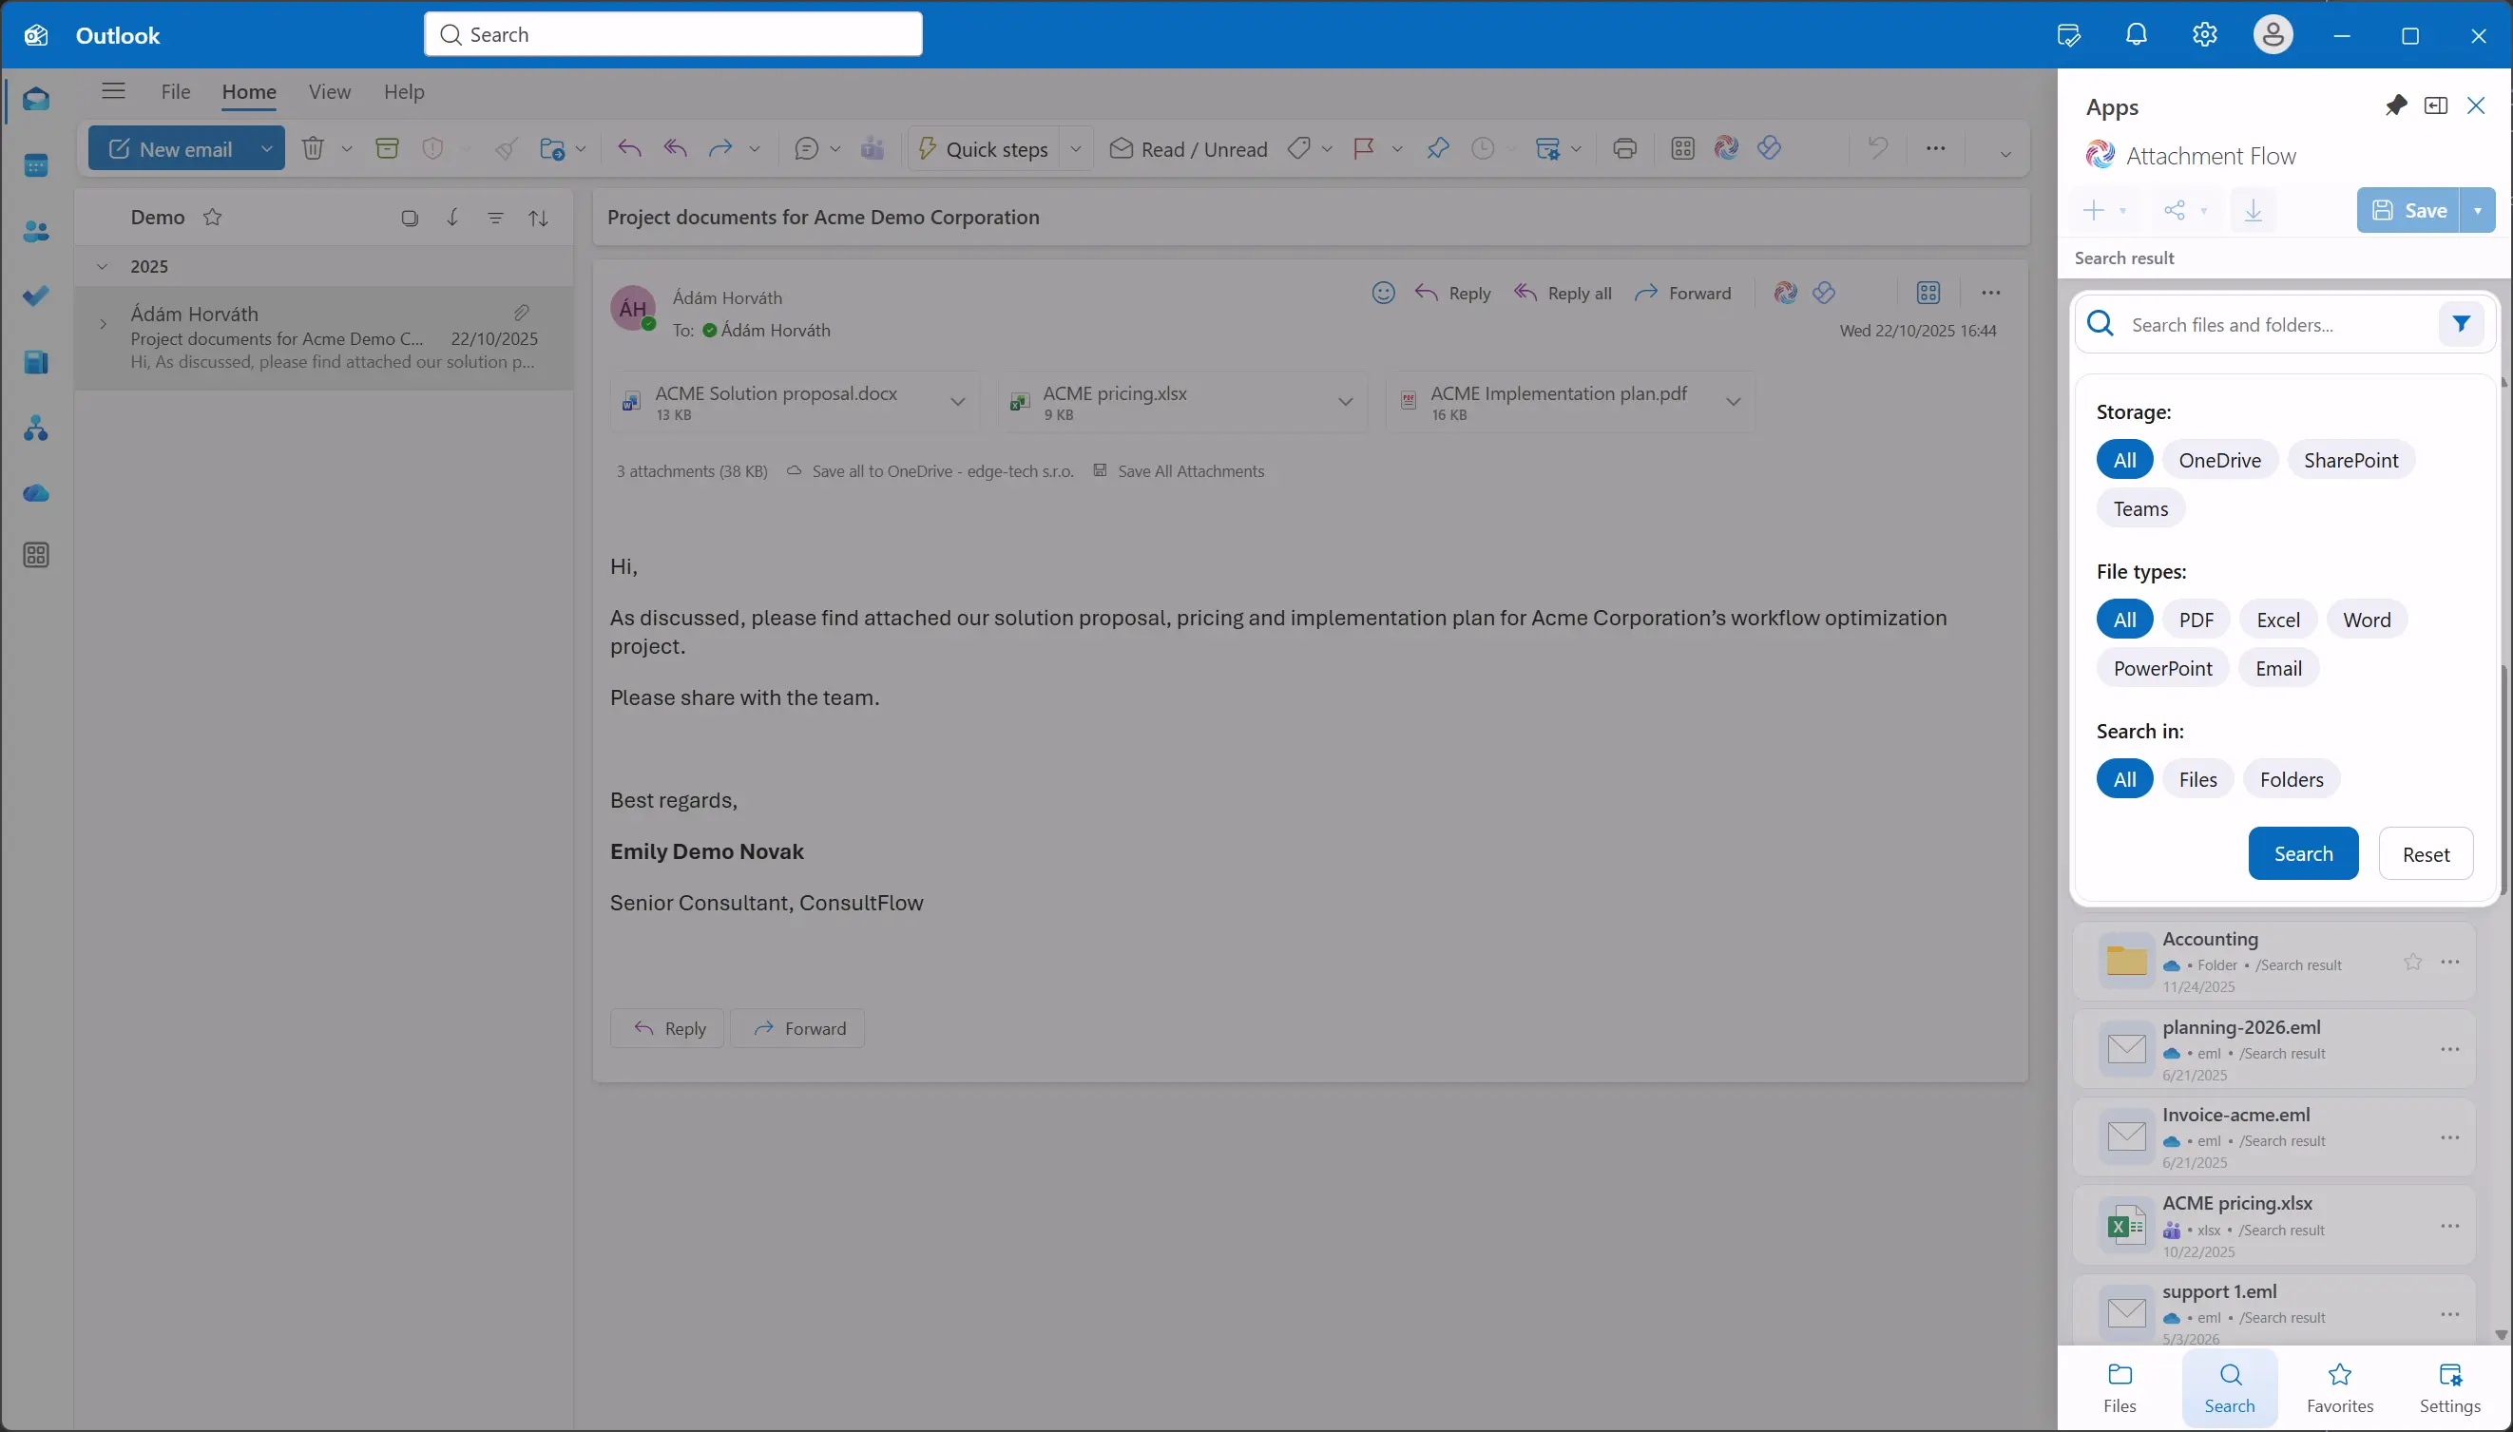Image resolution: width=2513 pixels, height=1432 pixels.
Task: Open the Save button dropdown arrow
Action: pos(2478,210)
